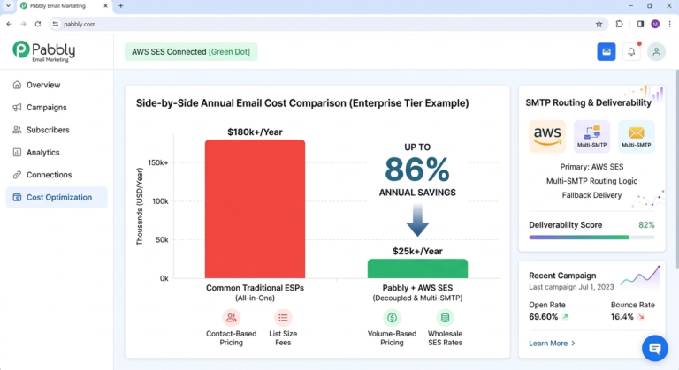
Task: Click the Cost Optimization icon
Action: 17,197
